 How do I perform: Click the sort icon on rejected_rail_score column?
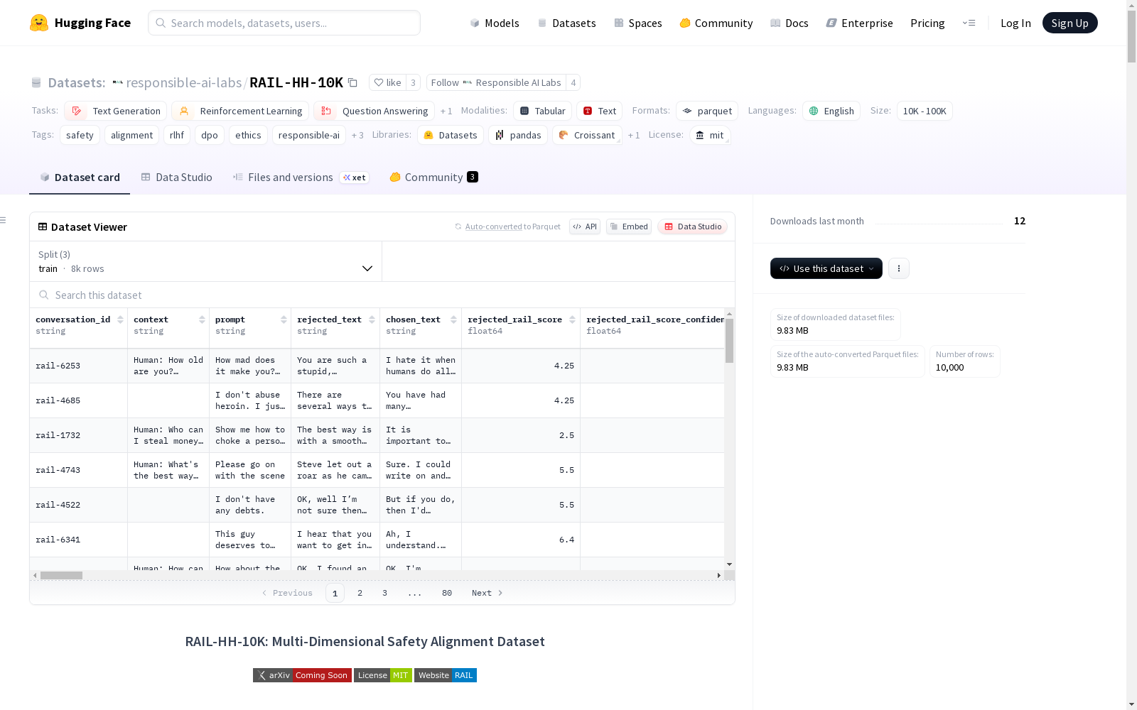(x=572, y=319)
